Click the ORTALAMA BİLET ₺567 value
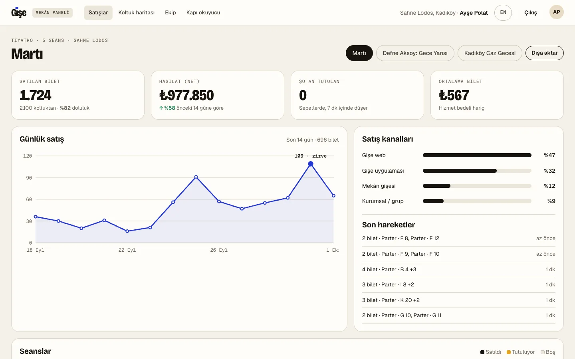 (454, 95)
